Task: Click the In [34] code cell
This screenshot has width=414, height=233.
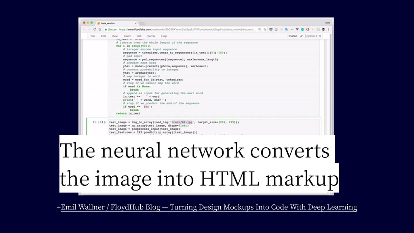Action: [x=214, y=127]
